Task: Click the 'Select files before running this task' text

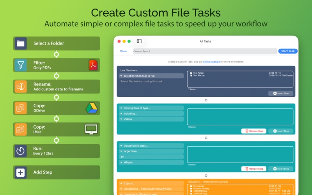Action: [141, 82]
